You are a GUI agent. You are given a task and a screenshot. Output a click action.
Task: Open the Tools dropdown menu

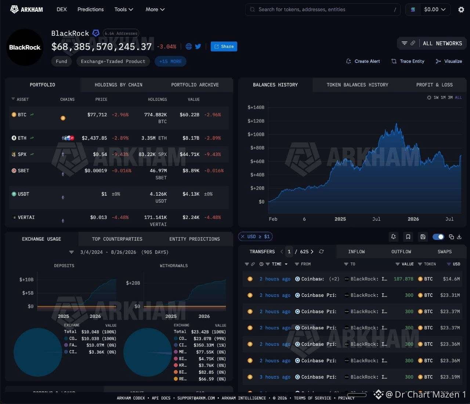(124, 10)
